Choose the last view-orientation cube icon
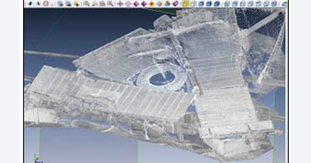 (x=274, y=4)
